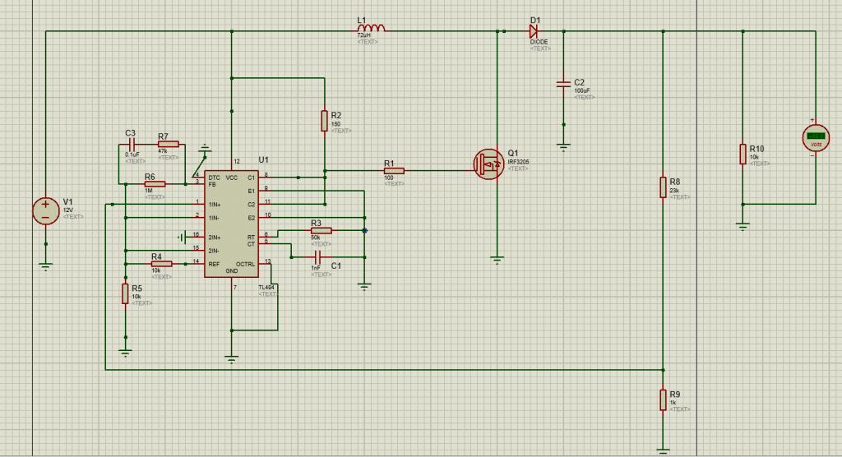Select resistor R1 at the MOSFET gate

394,171
